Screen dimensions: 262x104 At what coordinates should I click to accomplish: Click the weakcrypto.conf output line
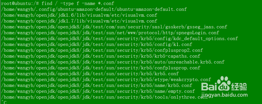(x=106, y=79)
